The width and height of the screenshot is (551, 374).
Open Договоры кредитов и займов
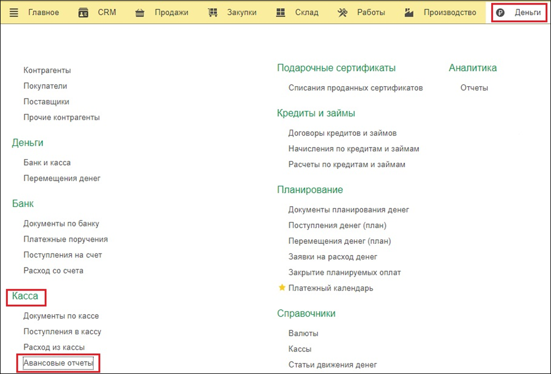tap(342, 133)
